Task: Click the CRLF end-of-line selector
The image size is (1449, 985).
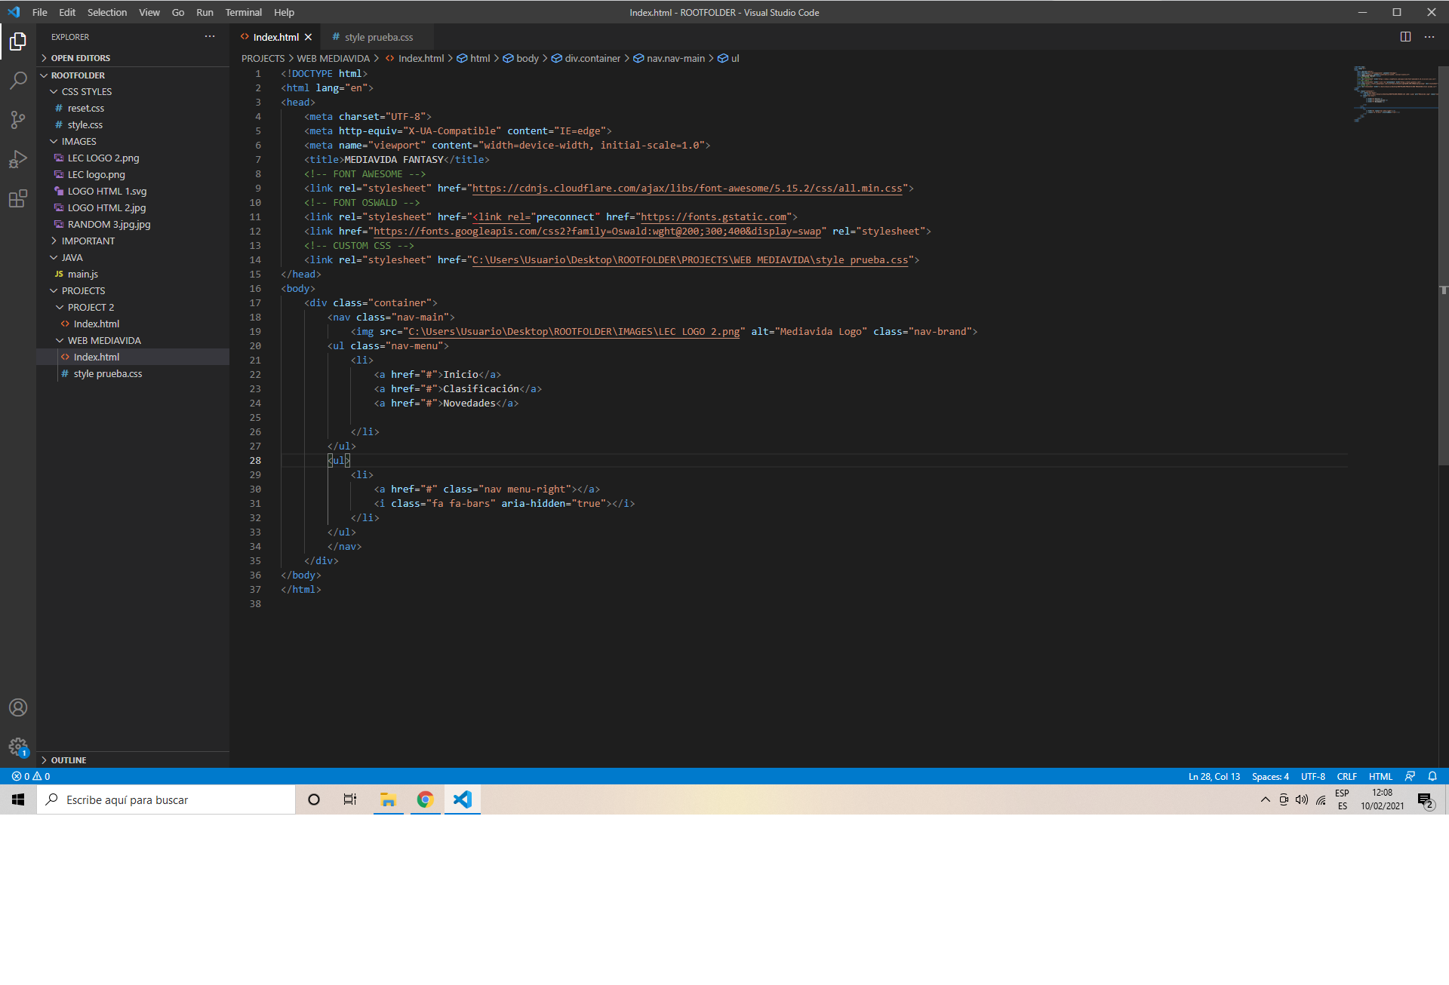Action: click(1346, 776)
